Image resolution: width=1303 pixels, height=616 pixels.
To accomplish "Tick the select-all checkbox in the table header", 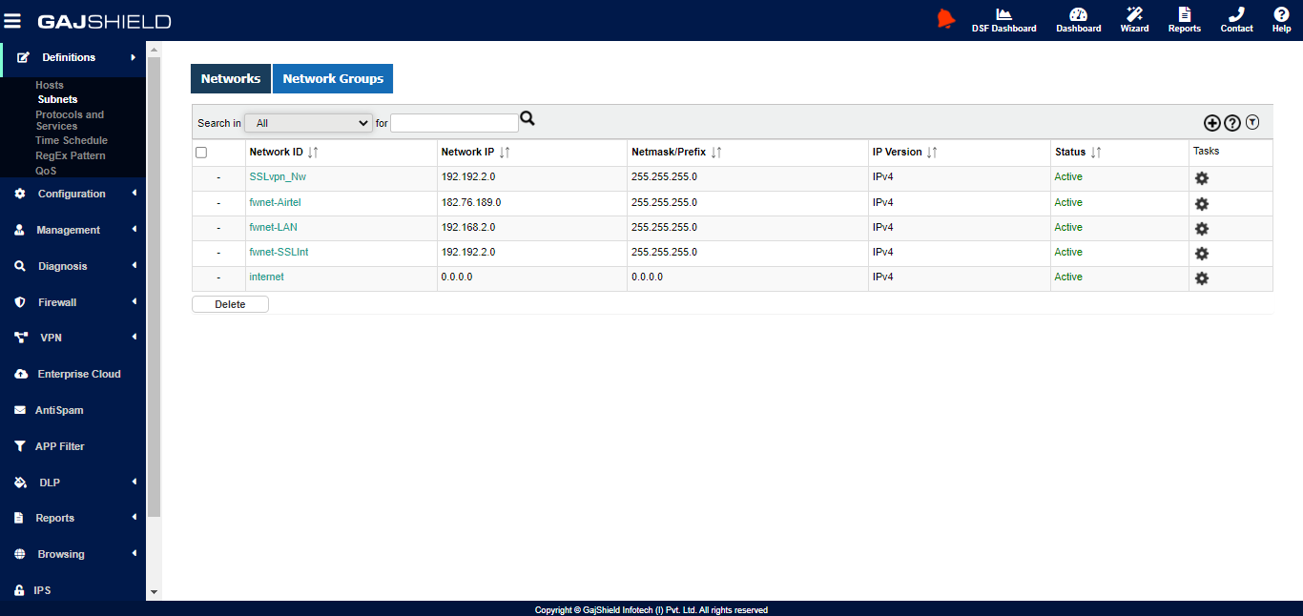I will (x=201, y=153).
